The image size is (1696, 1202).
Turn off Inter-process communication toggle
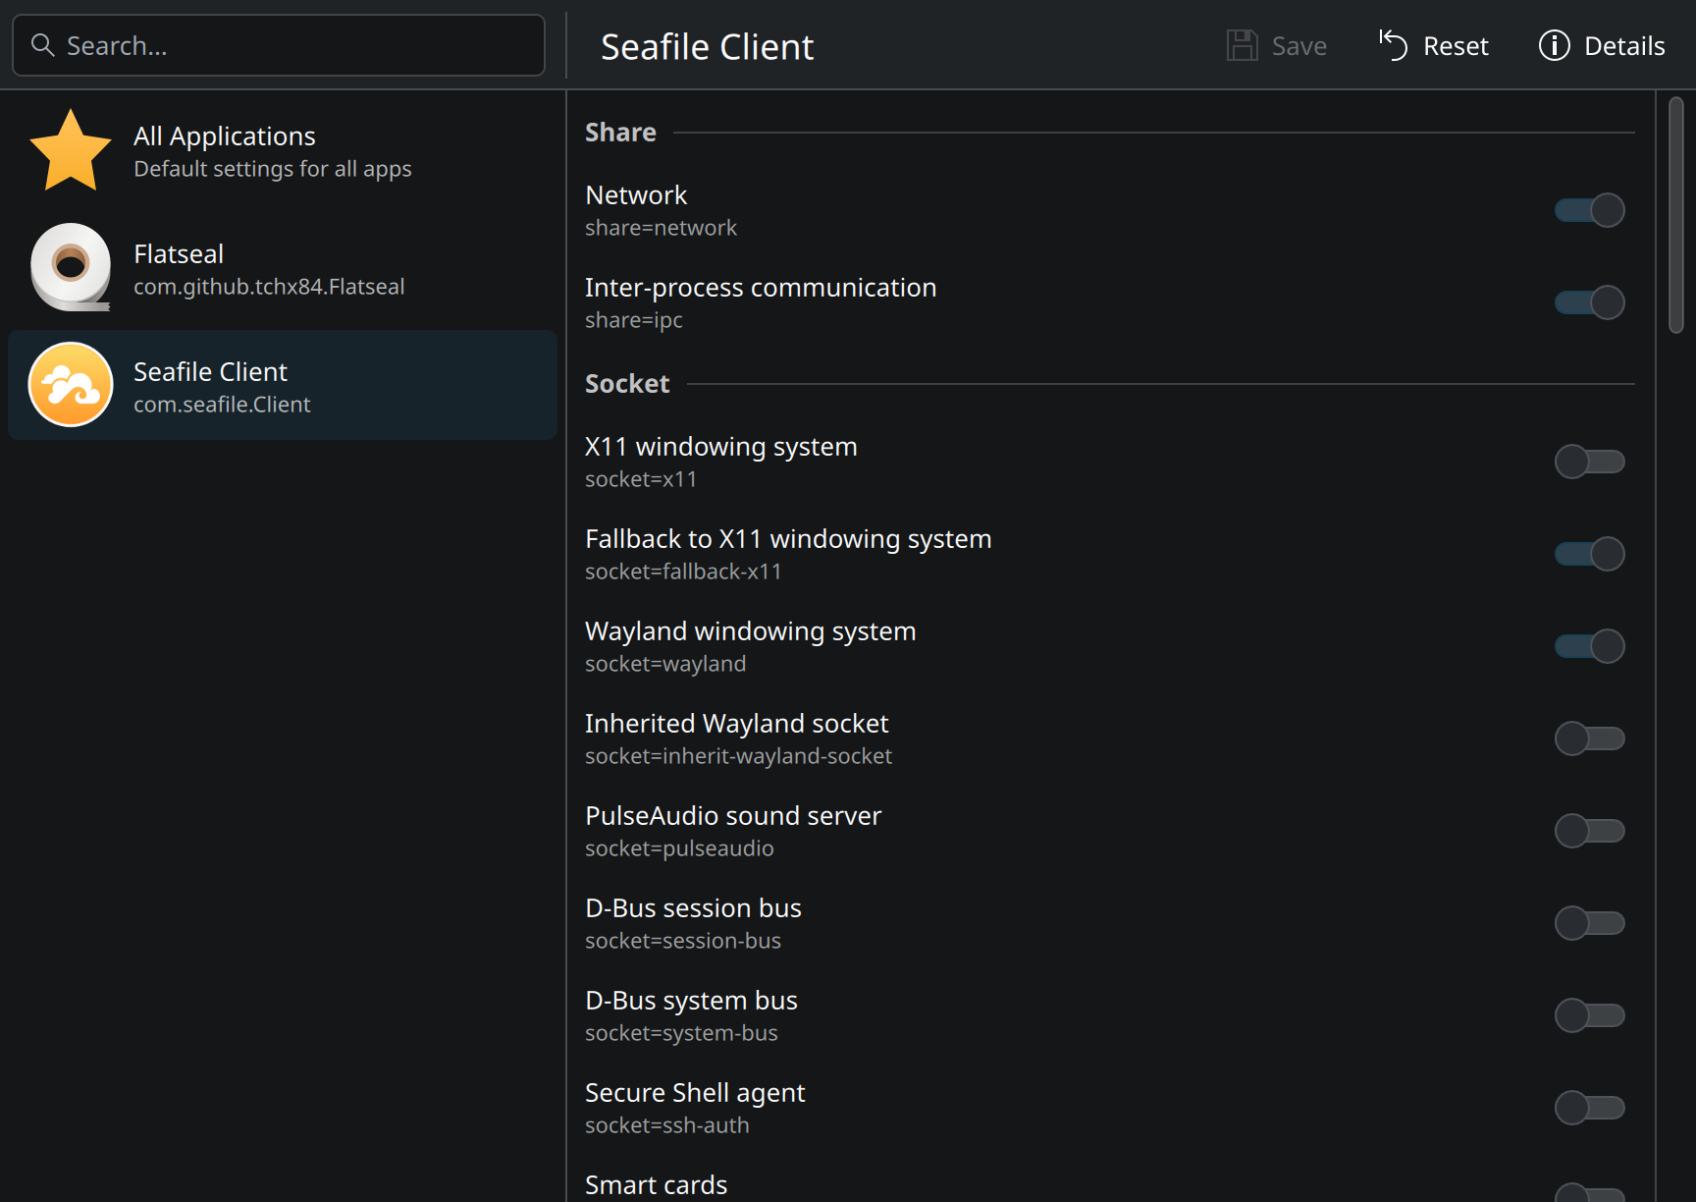1589,302
